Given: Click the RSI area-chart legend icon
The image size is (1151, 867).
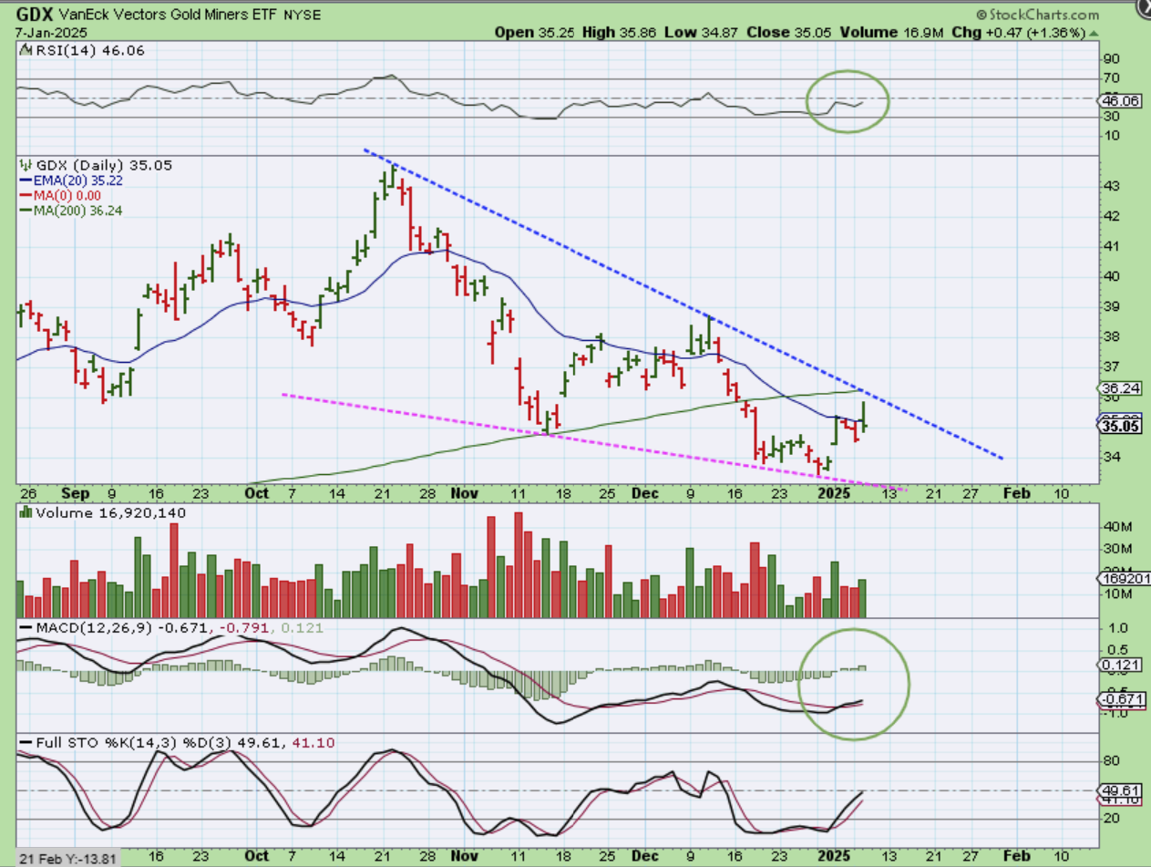Looking at the screenshot, I should click(x=25, y=51).
